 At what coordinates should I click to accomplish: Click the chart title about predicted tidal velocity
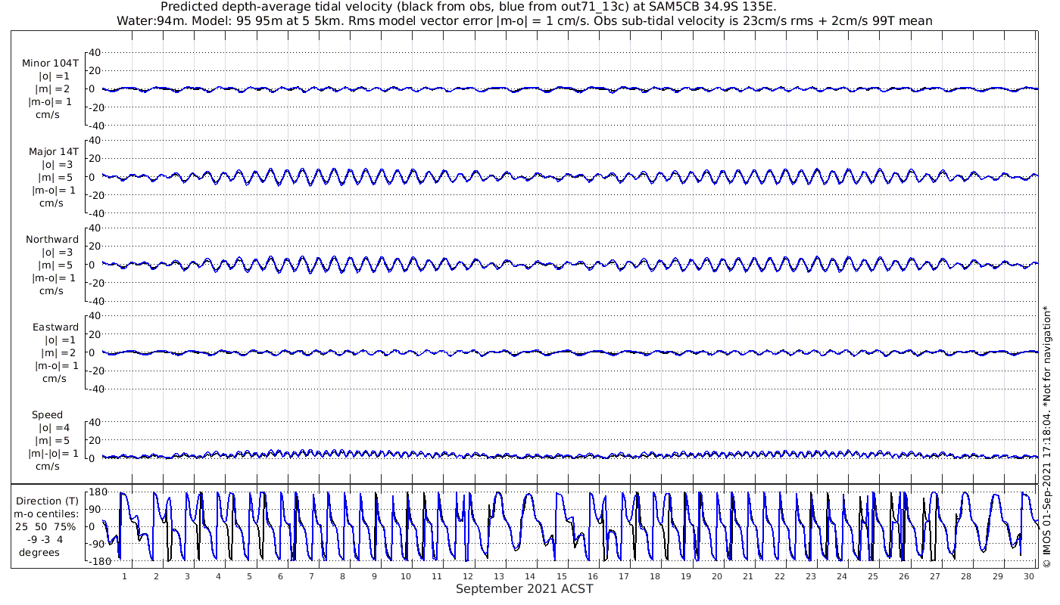click(468, 7)
